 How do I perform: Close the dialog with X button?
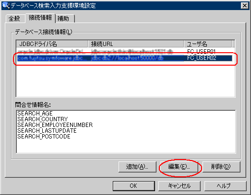[244, 6]
